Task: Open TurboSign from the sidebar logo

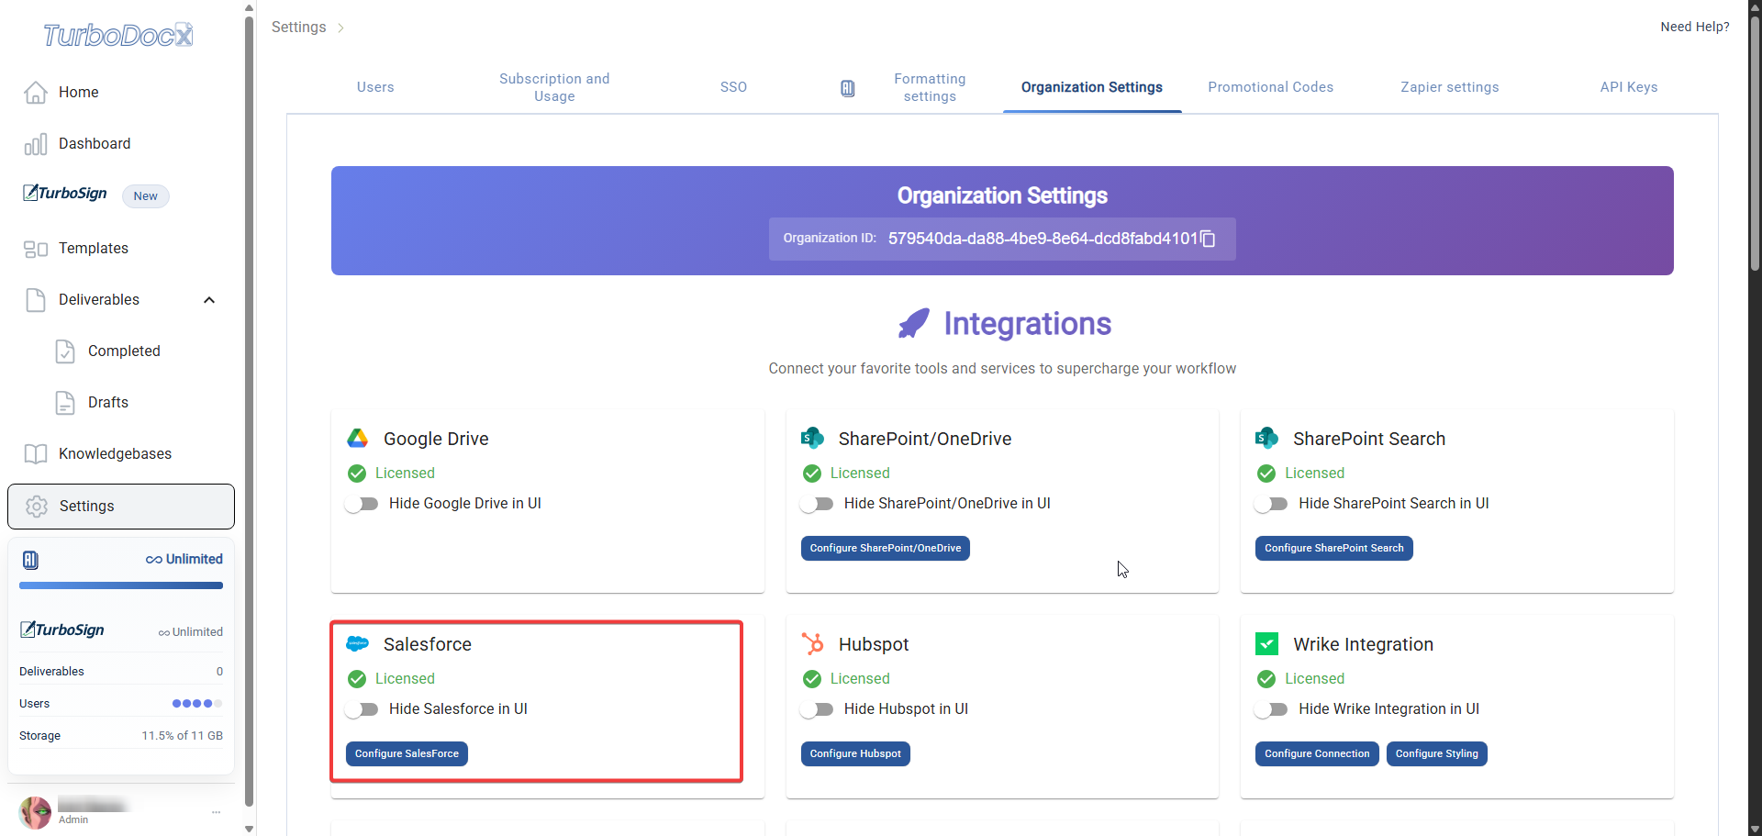Action: (65, 194)
